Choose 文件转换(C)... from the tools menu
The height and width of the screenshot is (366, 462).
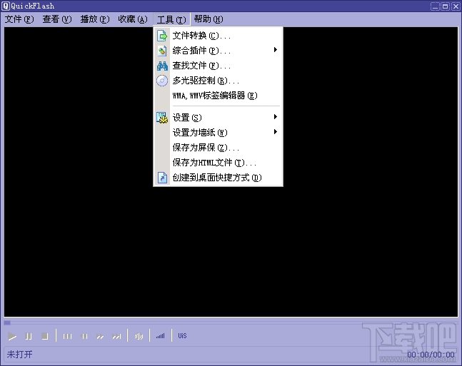(x=218, y=36)
